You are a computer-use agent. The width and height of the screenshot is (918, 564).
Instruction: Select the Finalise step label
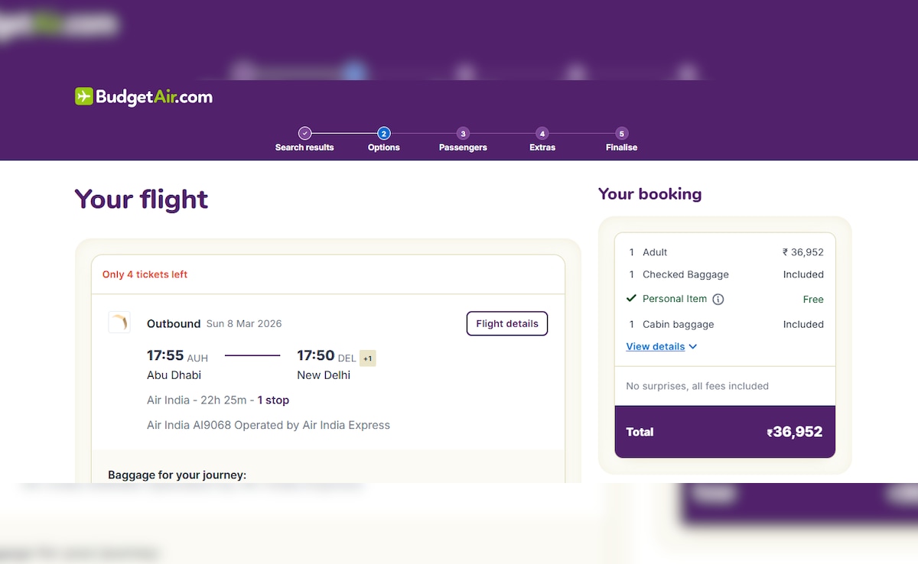click(x=621, y=147)
